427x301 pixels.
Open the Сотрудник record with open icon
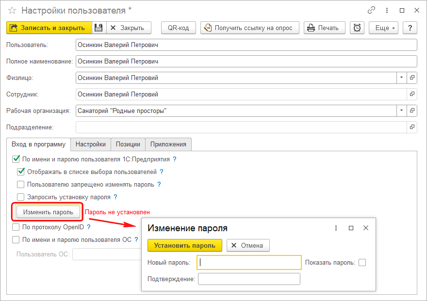click(412, 94)
